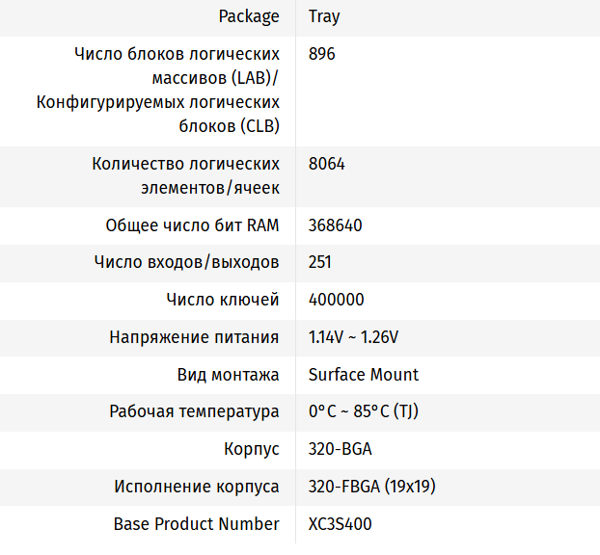Click "Вид монтажа" label
This screenshot has width=600, height=555.
coord(229,375)
